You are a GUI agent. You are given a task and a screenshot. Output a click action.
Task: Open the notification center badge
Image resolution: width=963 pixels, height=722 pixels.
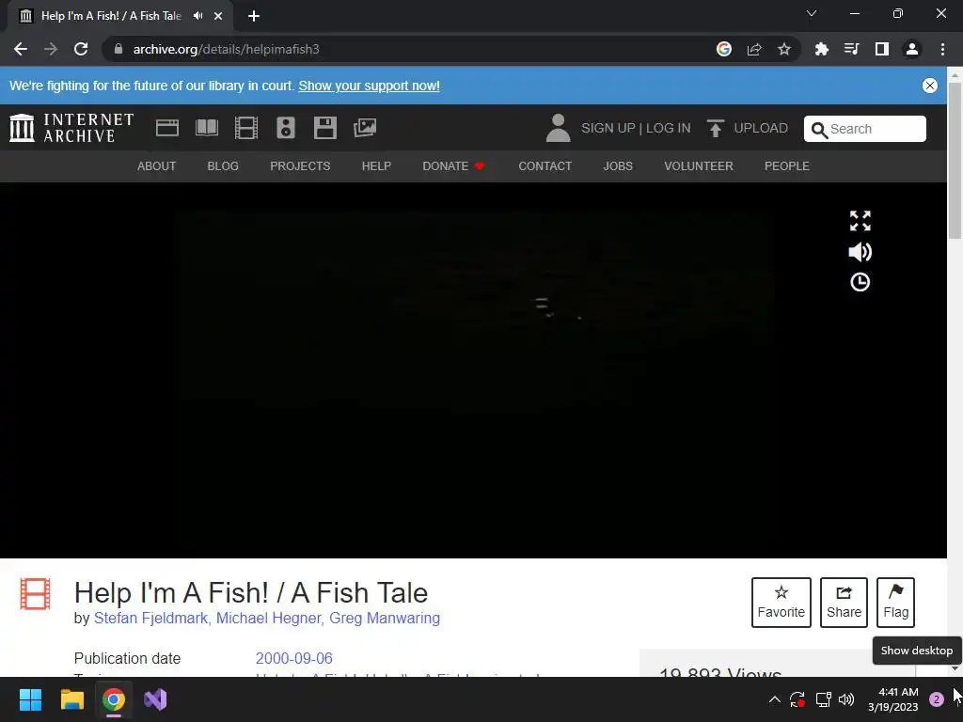click(x=936, y=699)
